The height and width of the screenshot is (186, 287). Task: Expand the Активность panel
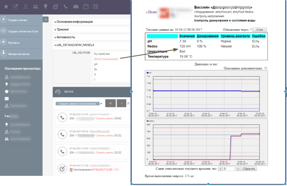65,37
